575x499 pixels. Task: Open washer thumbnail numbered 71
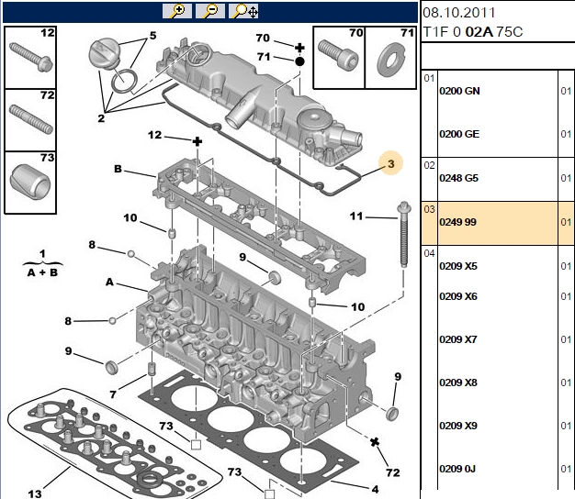[x=391, y=57]
